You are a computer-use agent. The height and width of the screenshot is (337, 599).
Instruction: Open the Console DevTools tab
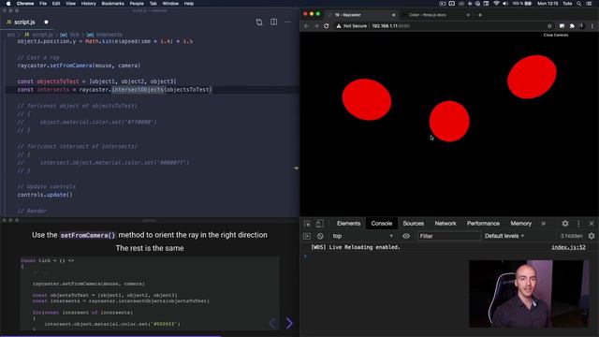point(381,224)
